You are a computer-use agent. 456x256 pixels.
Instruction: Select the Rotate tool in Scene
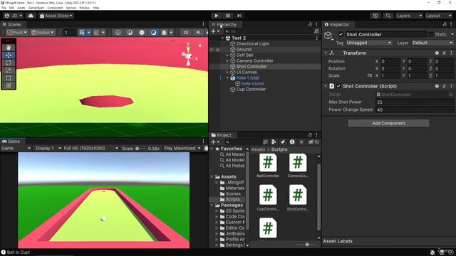(x=9, y=63)
